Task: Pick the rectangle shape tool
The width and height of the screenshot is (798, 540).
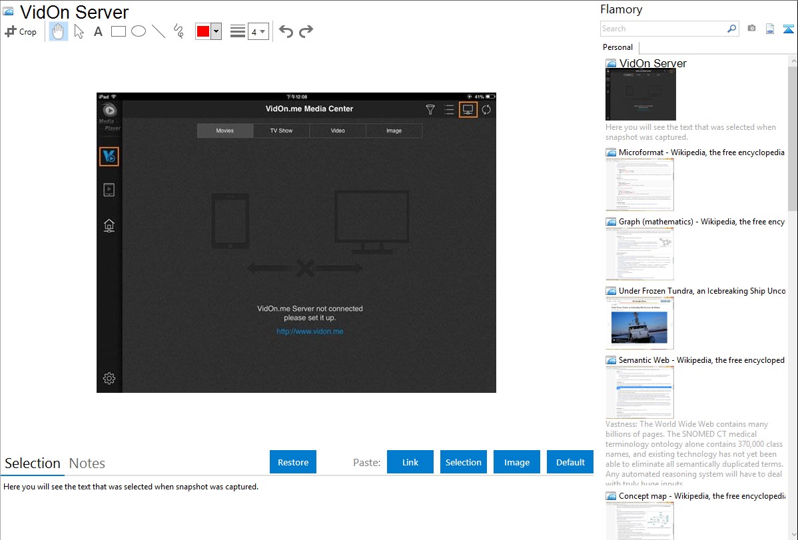Action: (119, 31)
